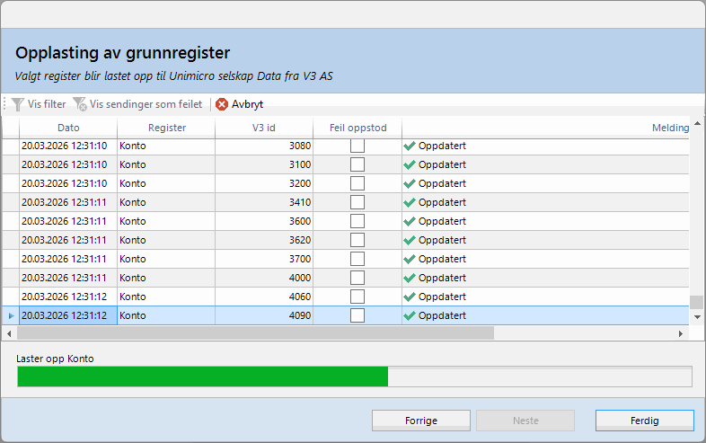The height and width of the screenshot is (443, 706).
Task: Click green checkmark in row 3600
Action: (410, 221)
